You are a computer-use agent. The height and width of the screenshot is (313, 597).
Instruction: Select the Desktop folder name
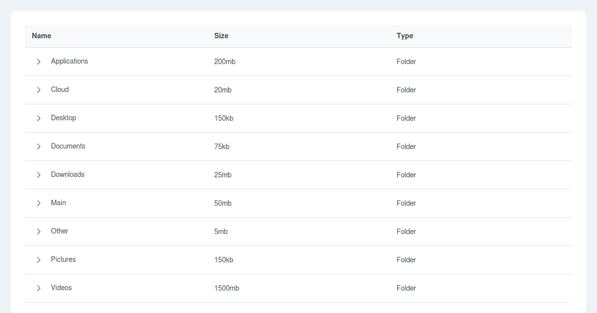point(64,118)
